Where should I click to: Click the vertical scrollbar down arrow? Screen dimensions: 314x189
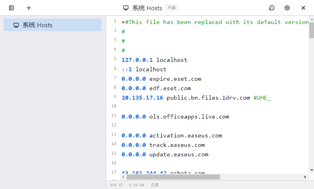pyautogui.click(x=312, y=170)
